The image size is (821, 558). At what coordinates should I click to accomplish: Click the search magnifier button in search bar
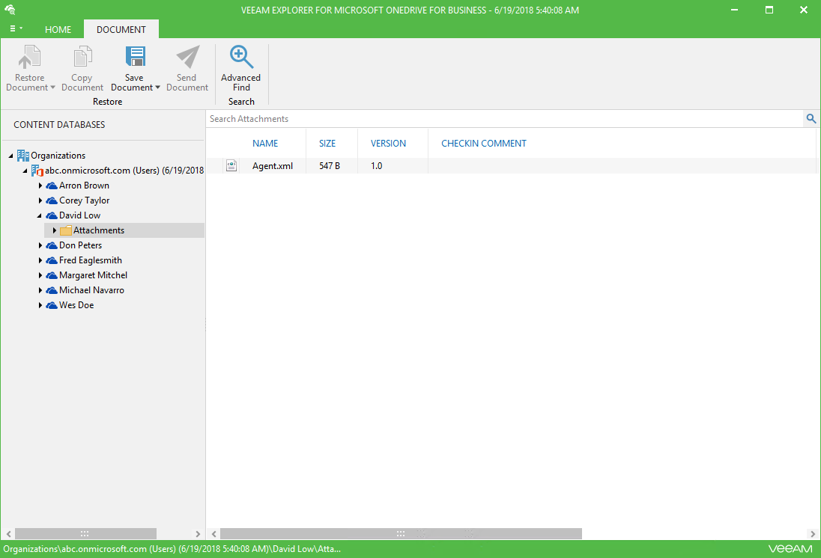811,119
